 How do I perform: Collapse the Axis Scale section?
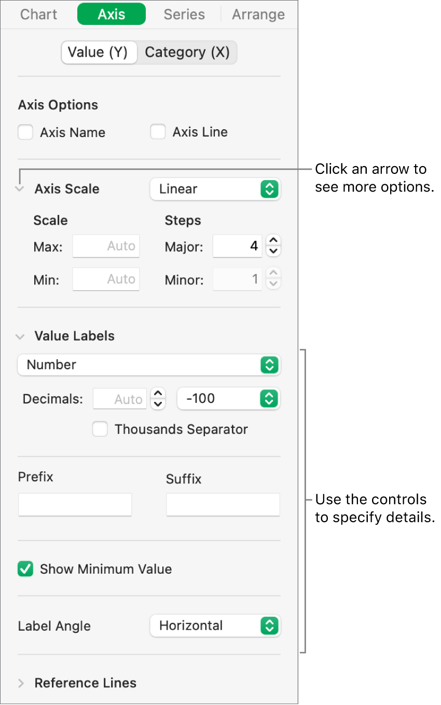pos(19,189)
